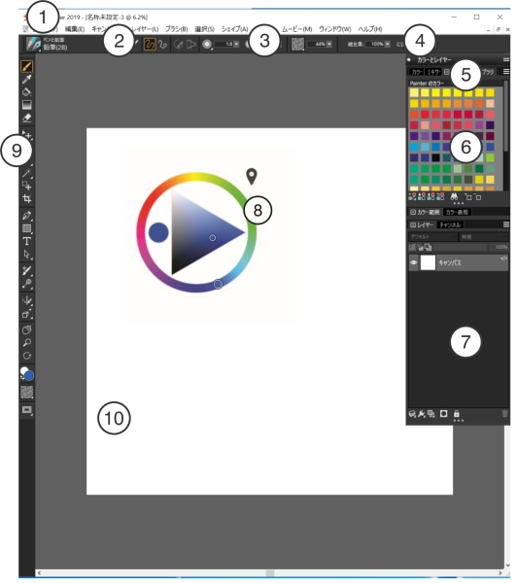Toggle visibility of the キャンバス layer
Screen dimensions: 517x583
(414, 262)
